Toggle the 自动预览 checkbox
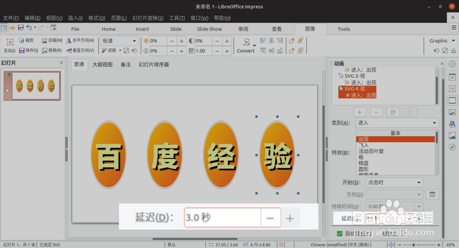 [340, 233]
